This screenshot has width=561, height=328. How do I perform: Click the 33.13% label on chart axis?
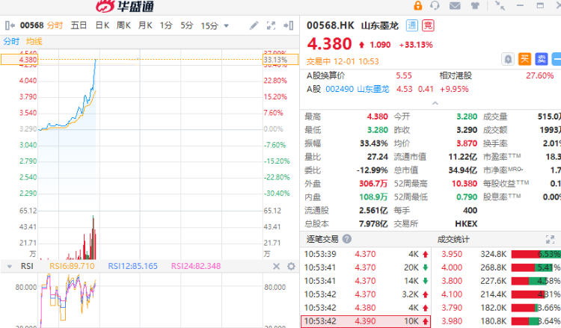[x=280, y=59]
